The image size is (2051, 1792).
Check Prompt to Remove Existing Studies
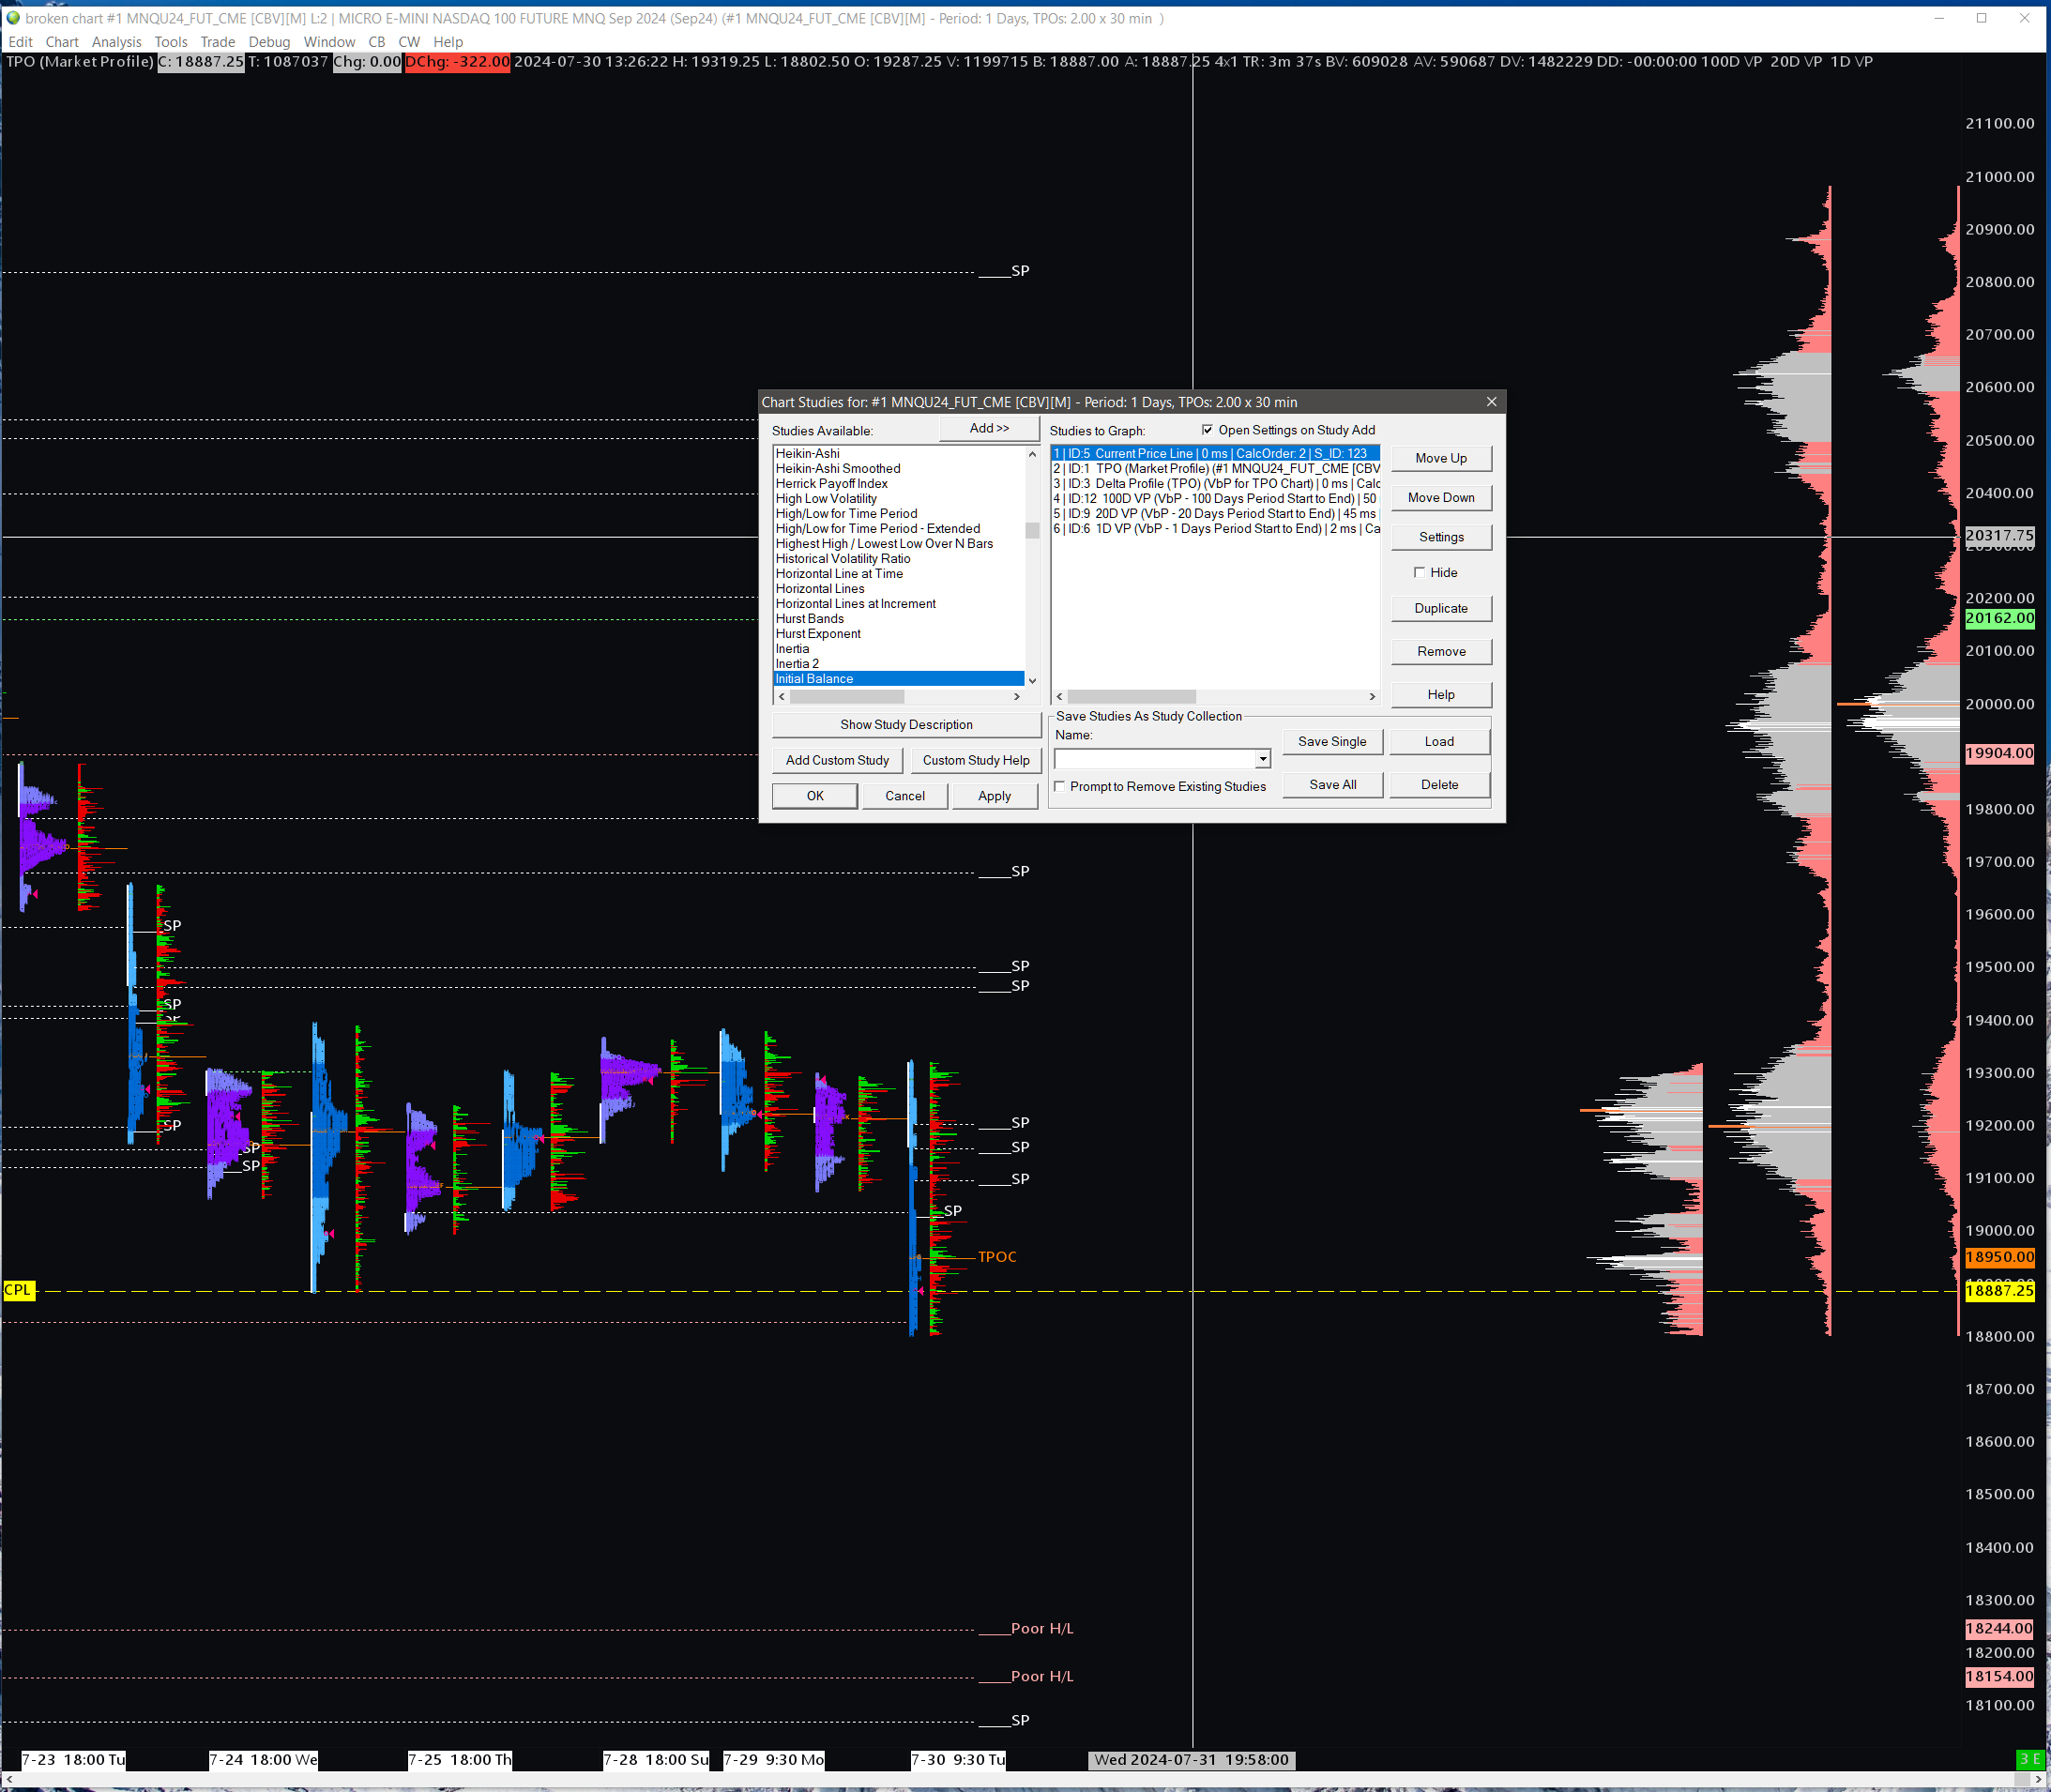(1060, 787)
